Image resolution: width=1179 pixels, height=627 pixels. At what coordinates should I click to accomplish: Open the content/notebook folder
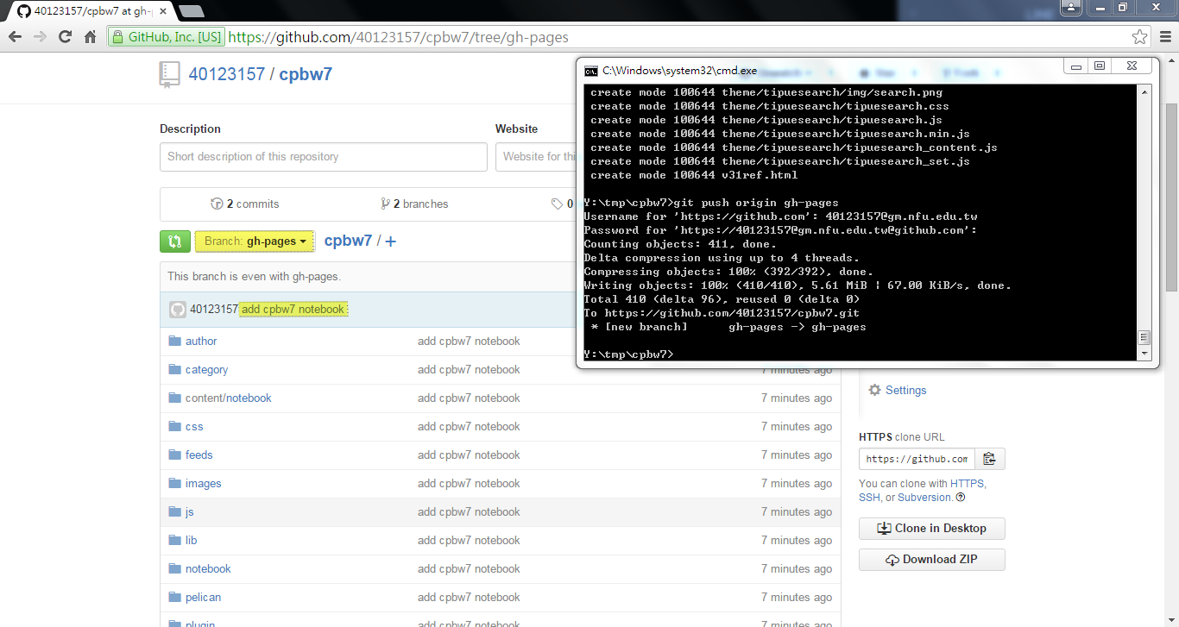click(229, 398)
